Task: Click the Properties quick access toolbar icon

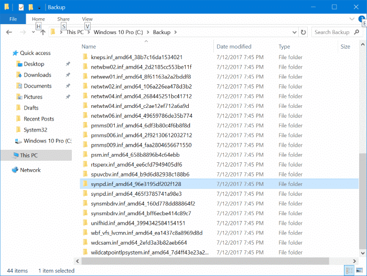Action: (21, 7)
